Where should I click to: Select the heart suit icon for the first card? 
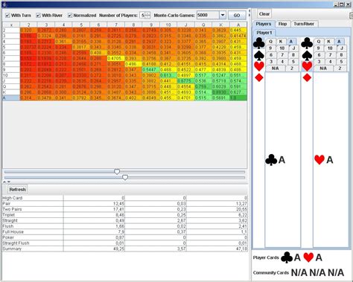pyautogui.click(x=259, y=66)
